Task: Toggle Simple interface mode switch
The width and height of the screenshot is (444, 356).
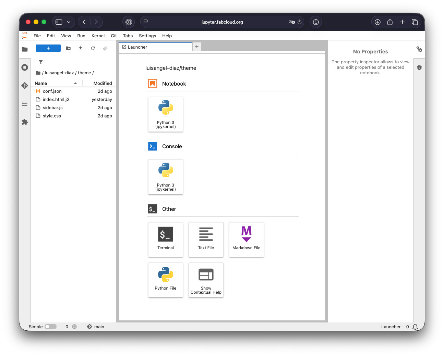Action: [x=50, y=327]
